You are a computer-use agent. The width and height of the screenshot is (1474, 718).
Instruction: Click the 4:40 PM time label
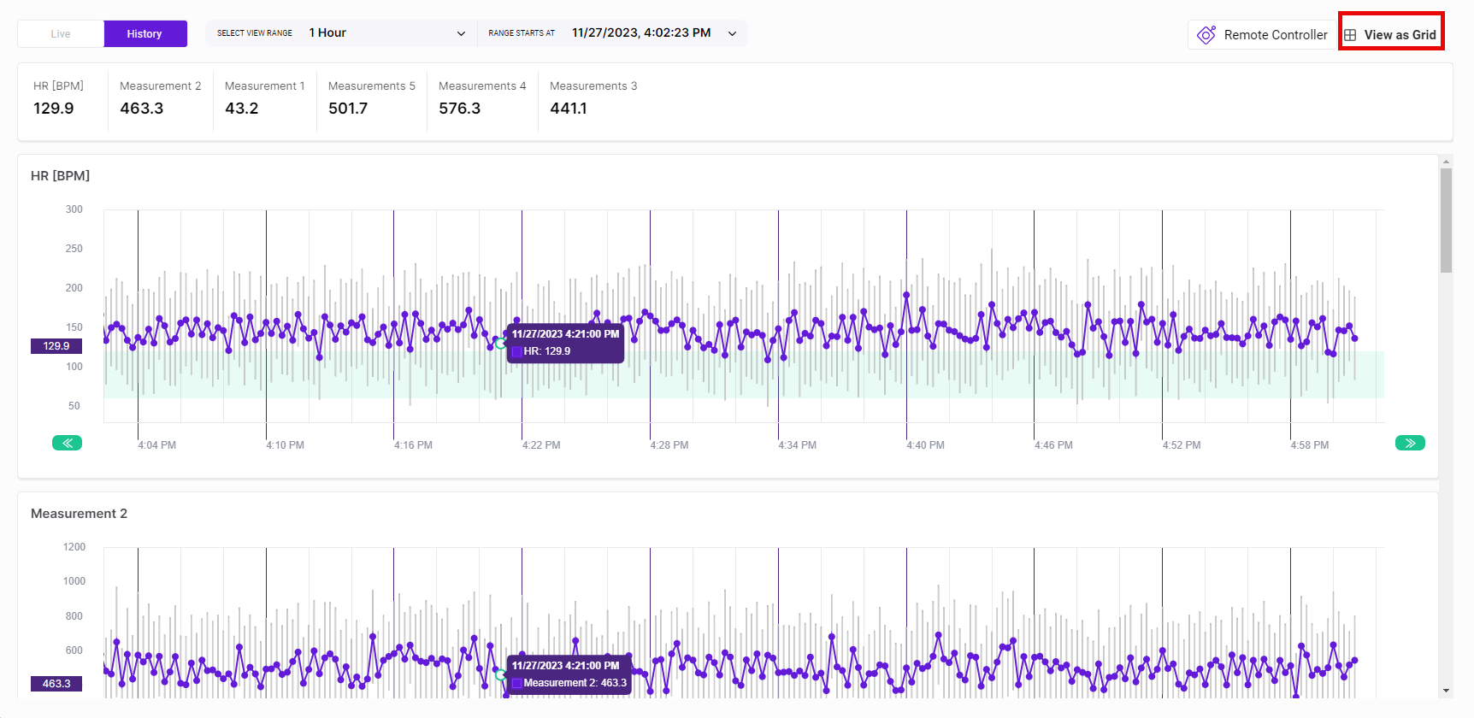pyautogui.click(x=926, y=445)
